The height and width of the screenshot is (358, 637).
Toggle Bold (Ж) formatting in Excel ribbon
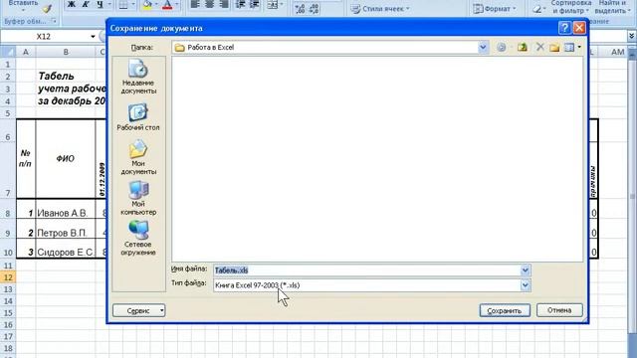pyautogui.click(x=71, y=4)
